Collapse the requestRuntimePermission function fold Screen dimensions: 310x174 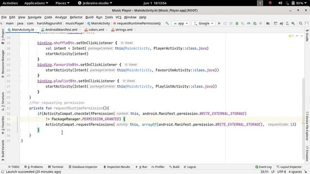(x=19, y=108)
